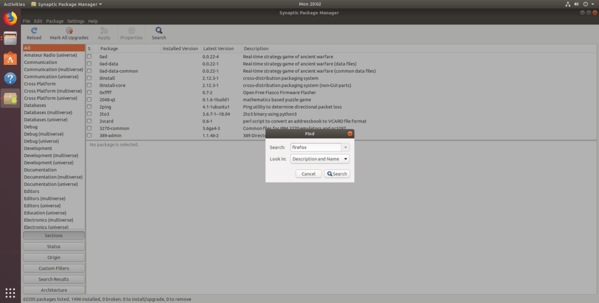Switch to the Origin filter
The image size is (599, 303).
pyautogui.click(x=54, y=258)
